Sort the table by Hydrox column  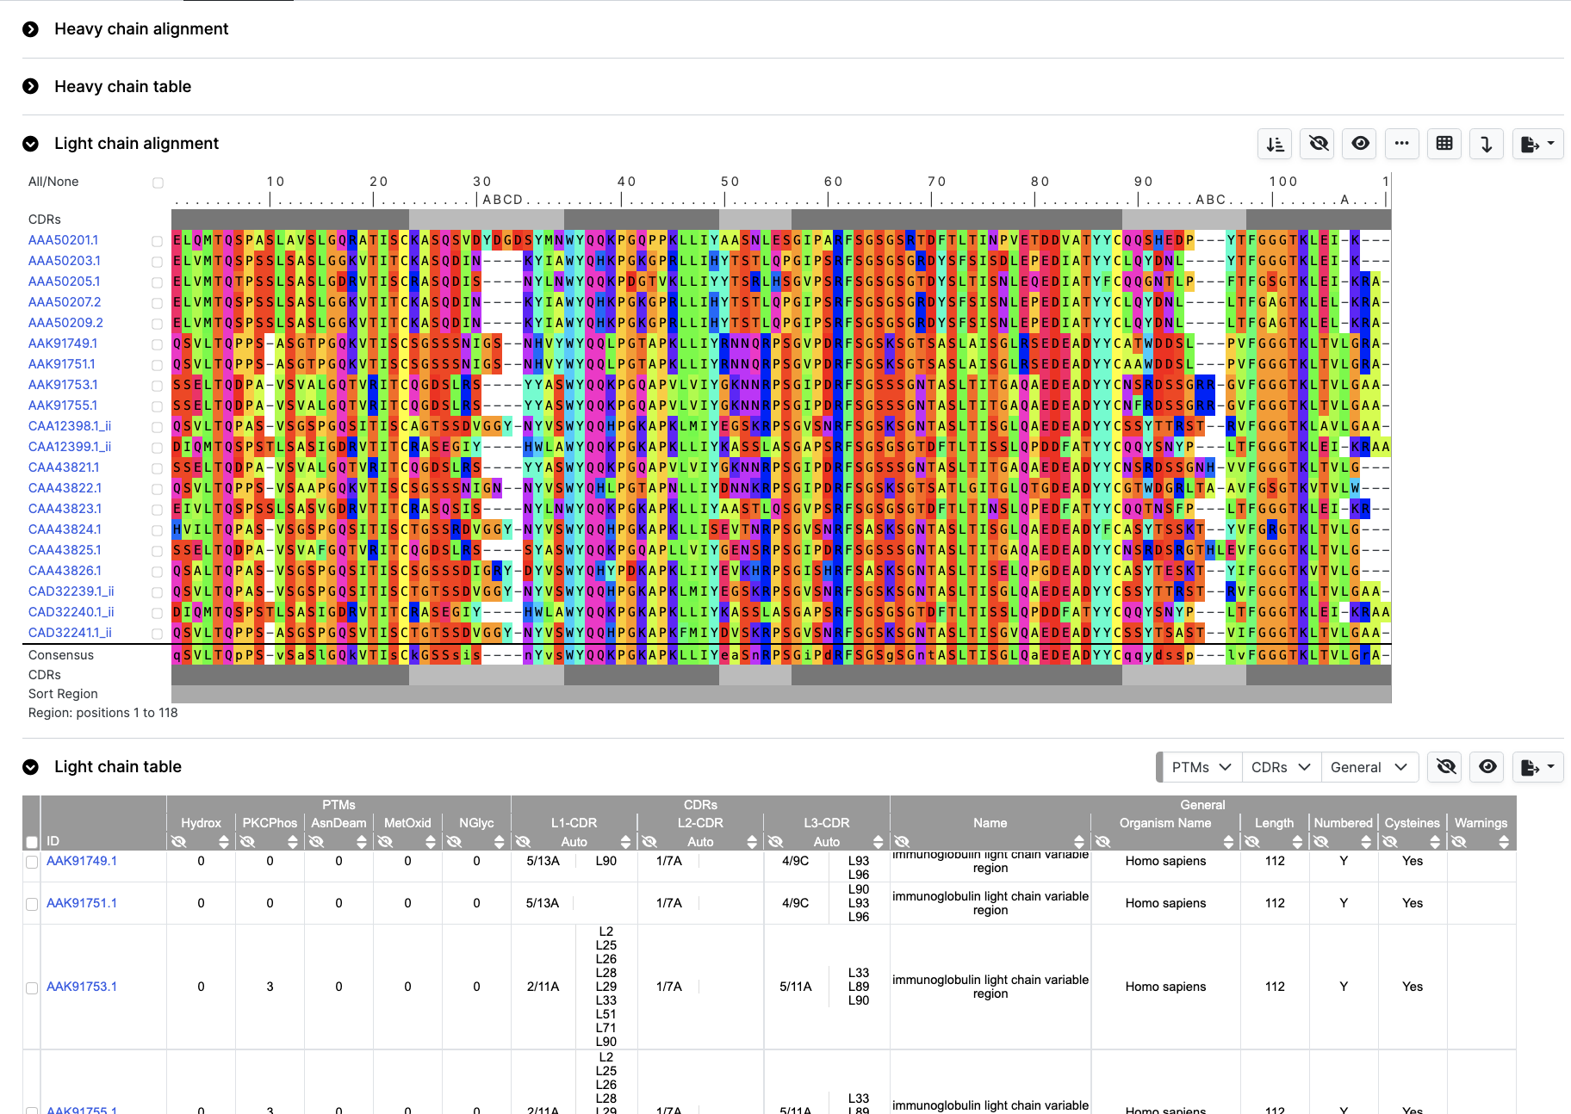pos(224,842)
